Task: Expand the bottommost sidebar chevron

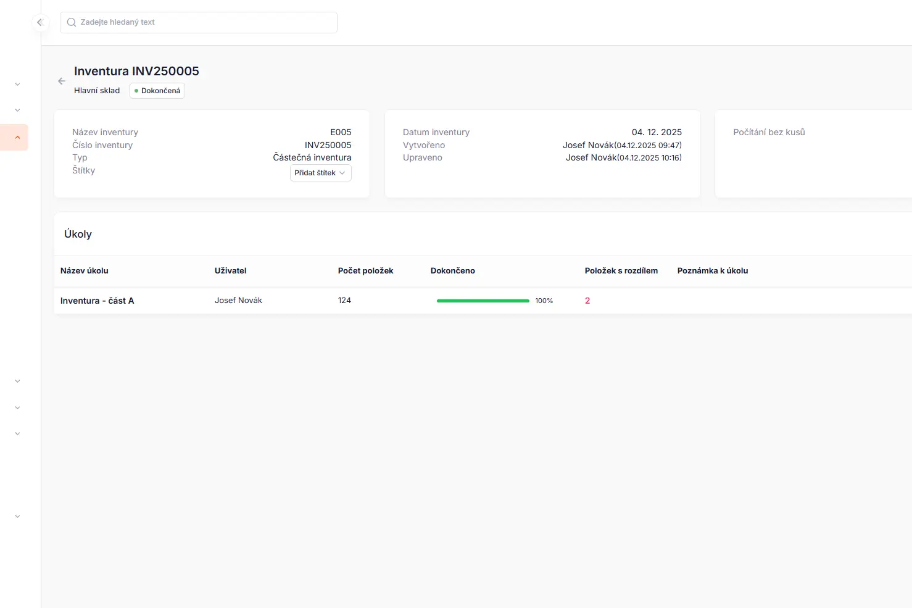Action: pos(17,516)
